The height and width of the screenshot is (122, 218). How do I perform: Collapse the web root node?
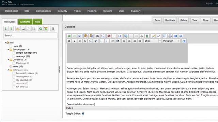point(5,43)
